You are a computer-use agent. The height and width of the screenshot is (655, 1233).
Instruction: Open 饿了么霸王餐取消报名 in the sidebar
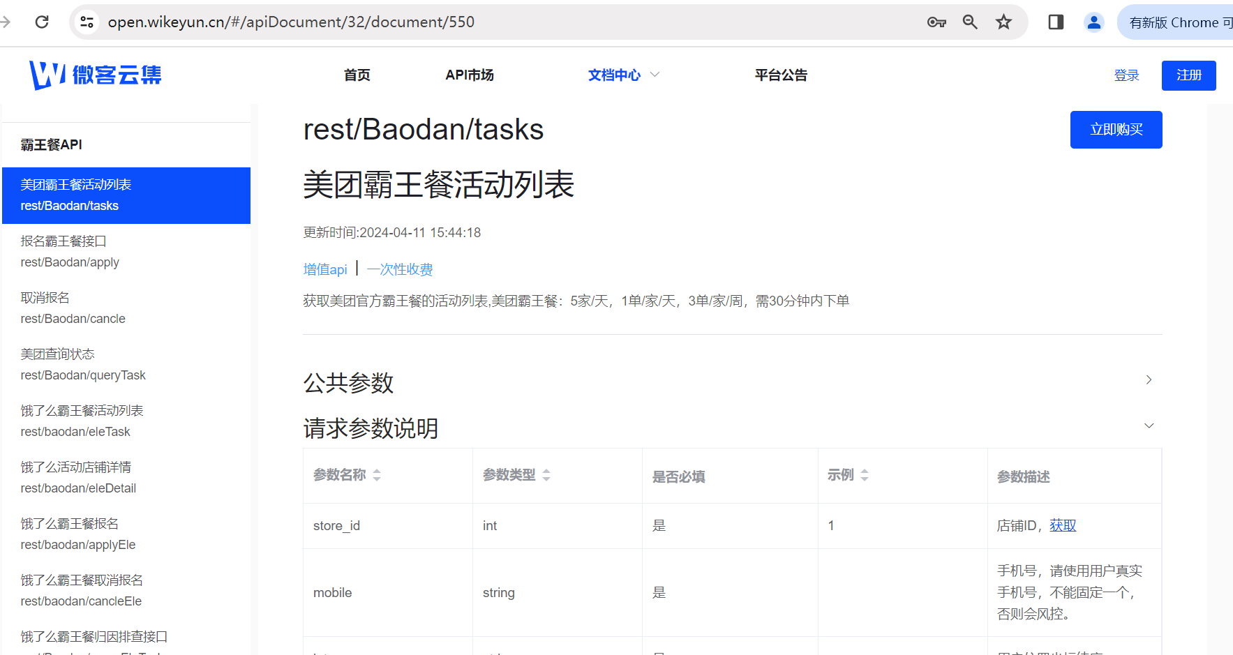[x=126, y=591]
